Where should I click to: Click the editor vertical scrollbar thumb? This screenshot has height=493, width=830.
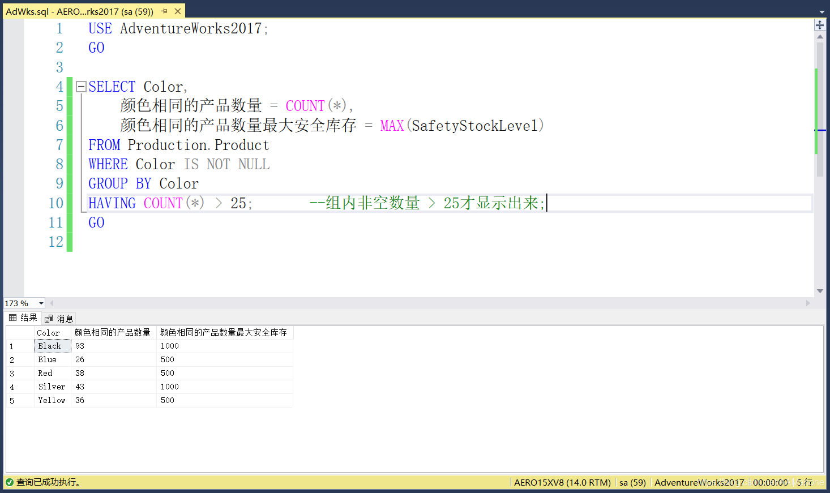tap(820, 109)
